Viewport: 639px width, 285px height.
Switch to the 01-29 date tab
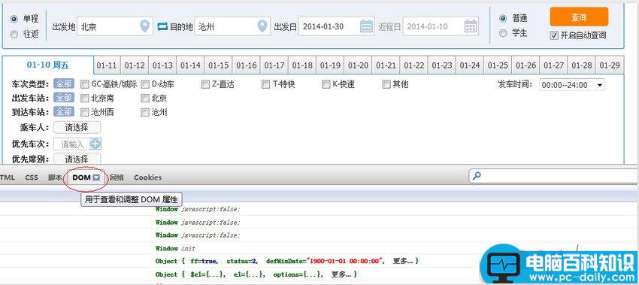click(x=610, y=65)
